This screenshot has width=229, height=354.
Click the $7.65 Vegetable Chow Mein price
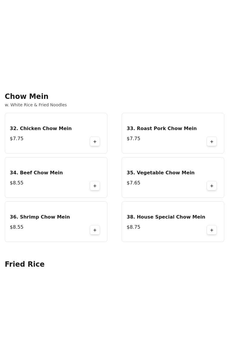(134, 183)
